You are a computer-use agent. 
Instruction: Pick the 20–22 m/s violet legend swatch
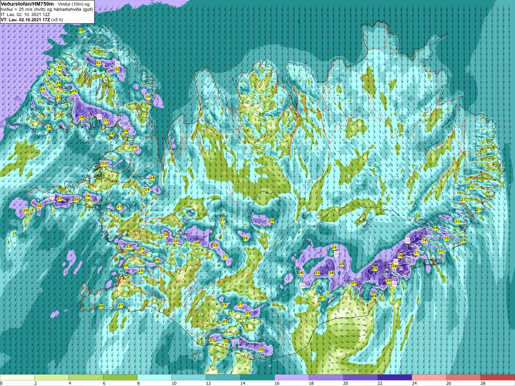pos(360,378)
